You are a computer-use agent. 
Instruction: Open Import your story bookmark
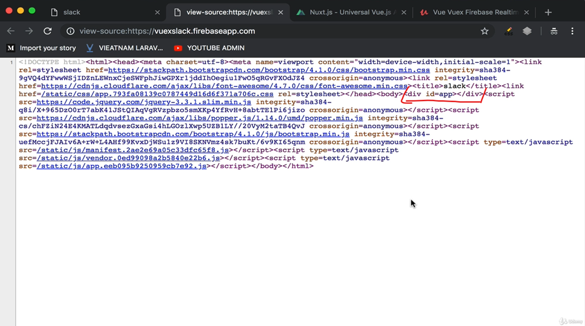[42, 48]
